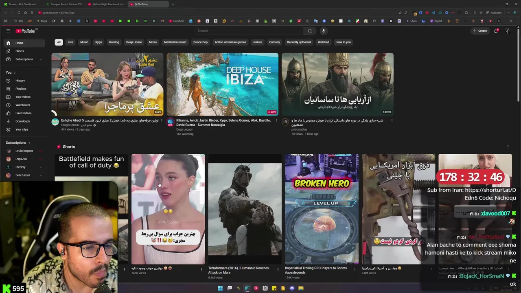Start voice search with the microphone icon

(x=324, y=31)
